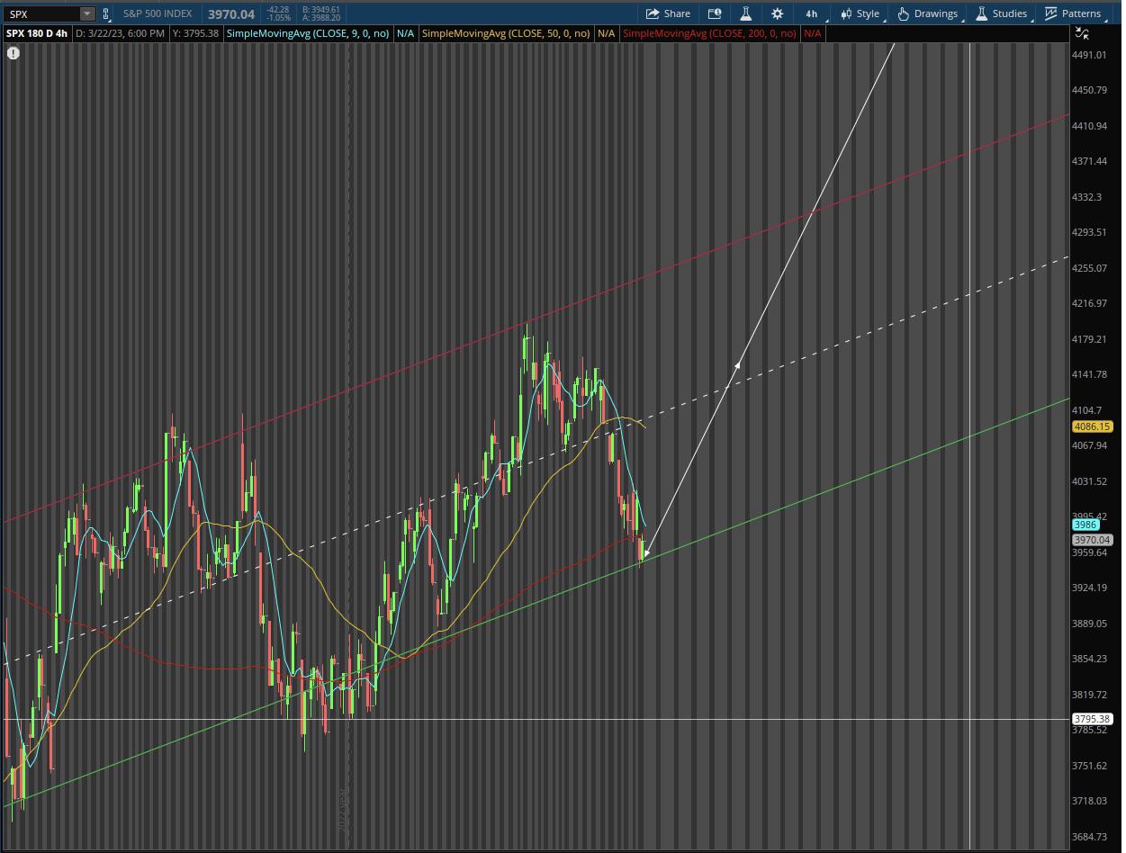Open the Patterns menu
The image size is (1126, 853).
pos(1072,13)
